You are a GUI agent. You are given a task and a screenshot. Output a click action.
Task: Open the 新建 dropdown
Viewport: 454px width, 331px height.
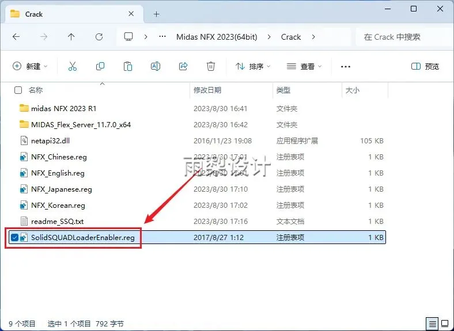pos(30,66)
